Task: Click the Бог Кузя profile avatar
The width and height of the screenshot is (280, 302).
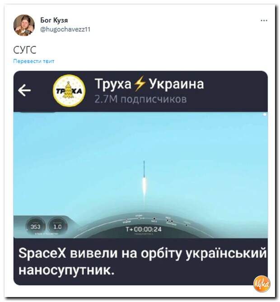Action: [24, 25]
